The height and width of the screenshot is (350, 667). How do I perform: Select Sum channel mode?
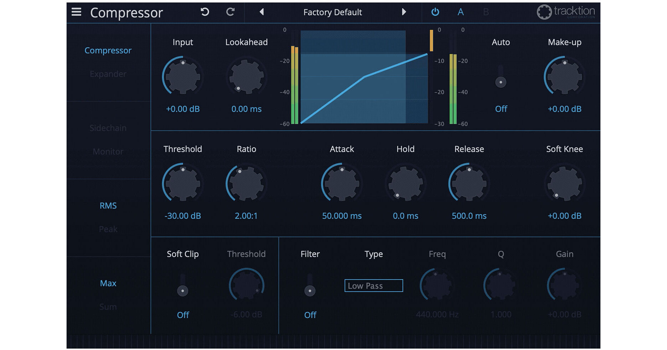point(108,307)
